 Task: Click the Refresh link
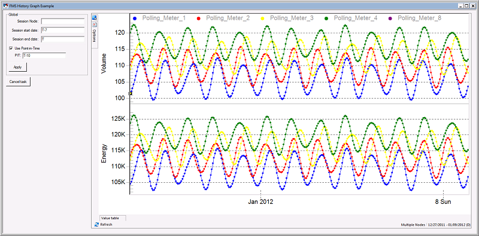(x=106, y=225)
